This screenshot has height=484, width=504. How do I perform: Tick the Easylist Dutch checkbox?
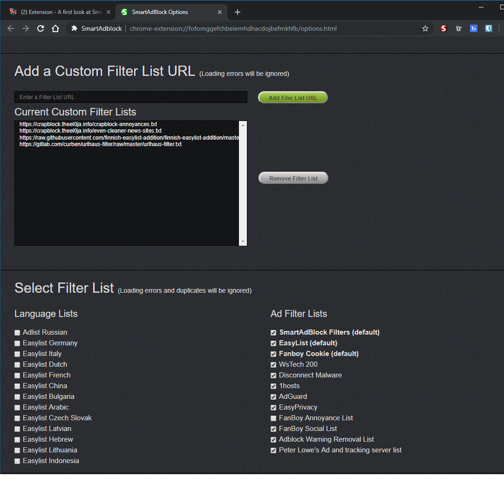(17, 365)
